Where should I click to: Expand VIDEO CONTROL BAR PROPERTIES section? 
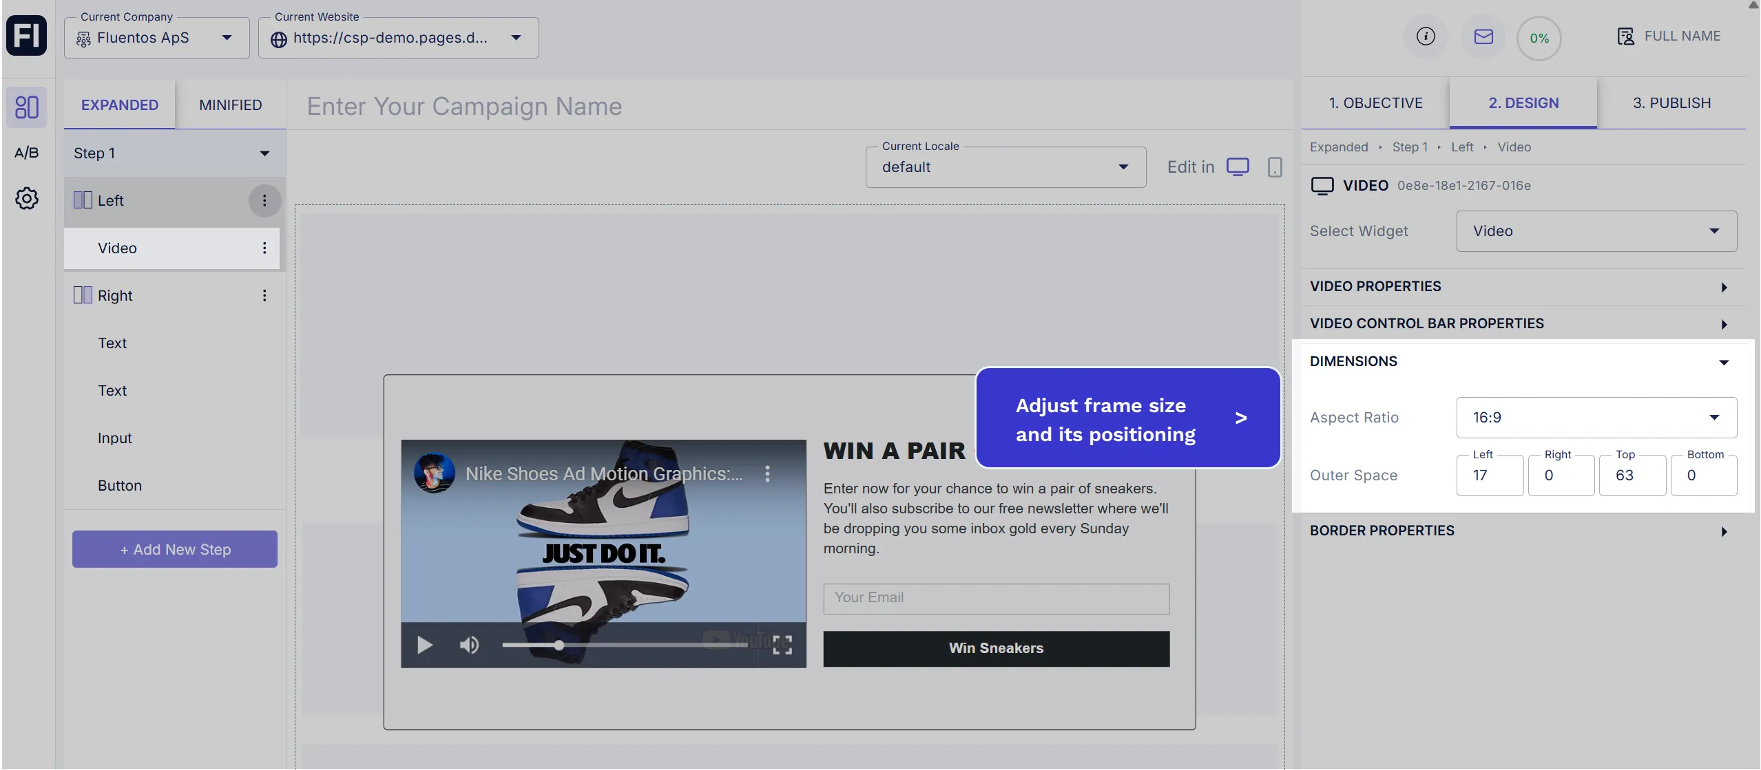tap(1523, 324)
